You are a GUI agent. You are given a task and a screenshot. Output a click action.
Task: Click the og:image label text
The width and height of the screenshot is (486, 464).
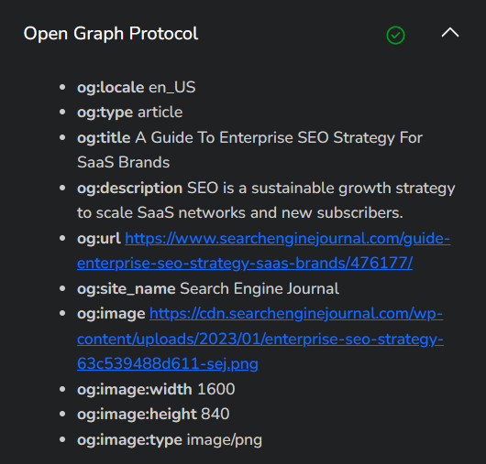pyautogui.click(x=111, y=314)
